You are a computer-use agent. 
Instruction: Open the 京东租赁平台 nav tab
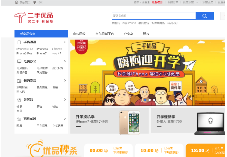tap(105, 34)
